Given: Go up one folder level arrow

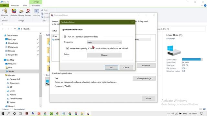Looking at the screenshot, I should [x=15, y=29].
